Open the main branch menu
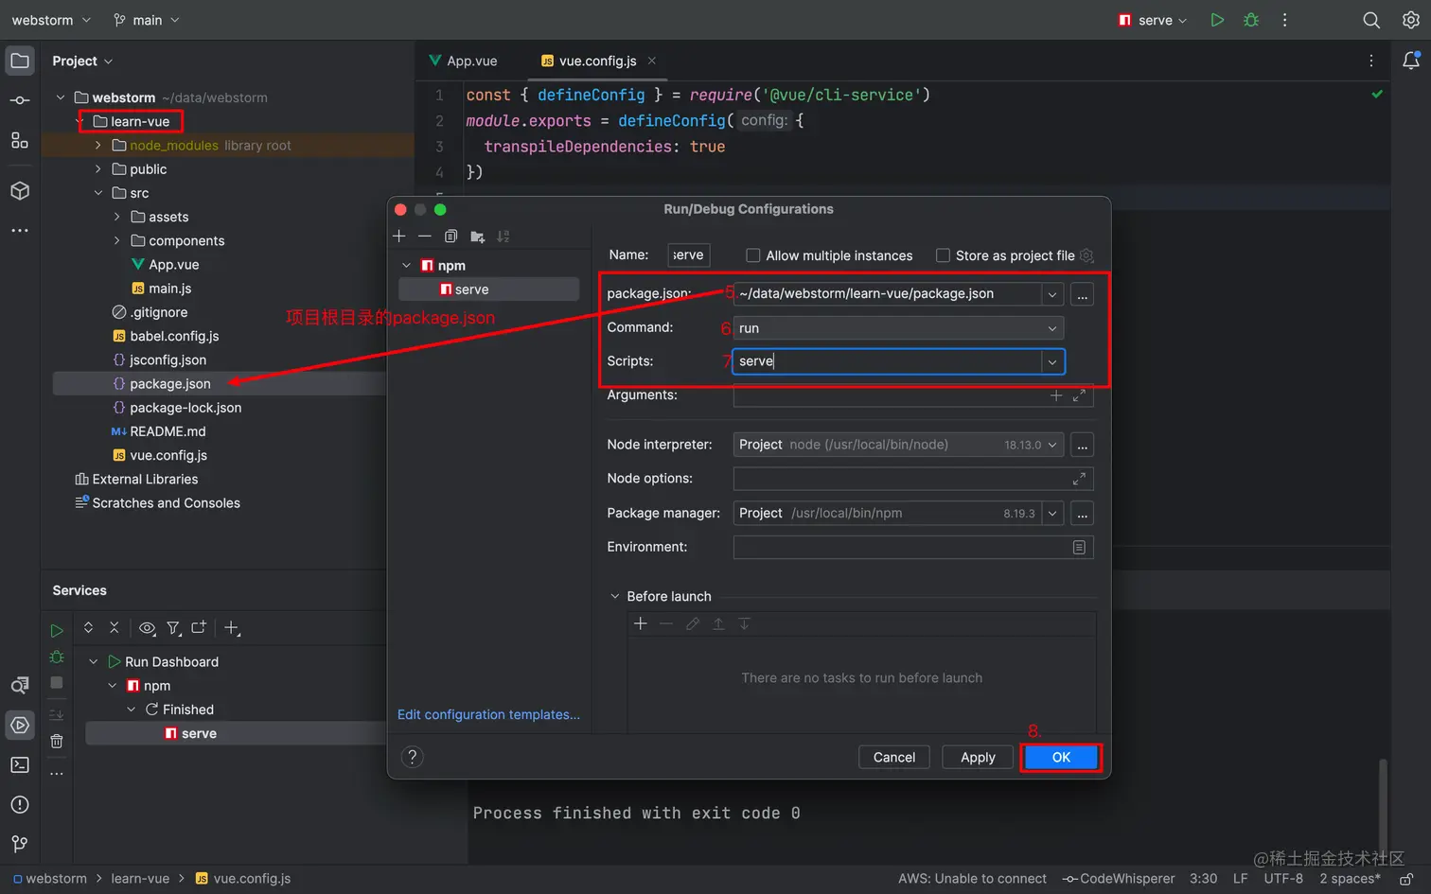The image size is (1431, 894). coord(146,20)
